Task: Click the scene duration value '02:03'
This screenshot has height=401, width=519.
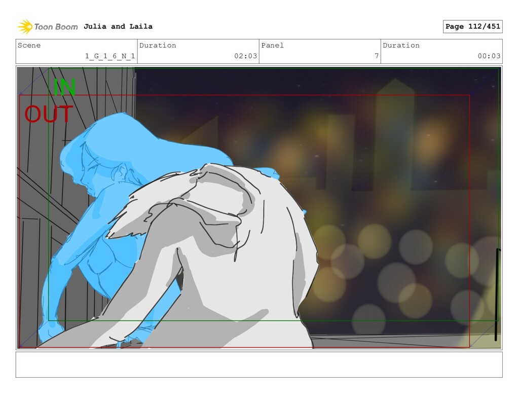Action: [x=246, y=56]
